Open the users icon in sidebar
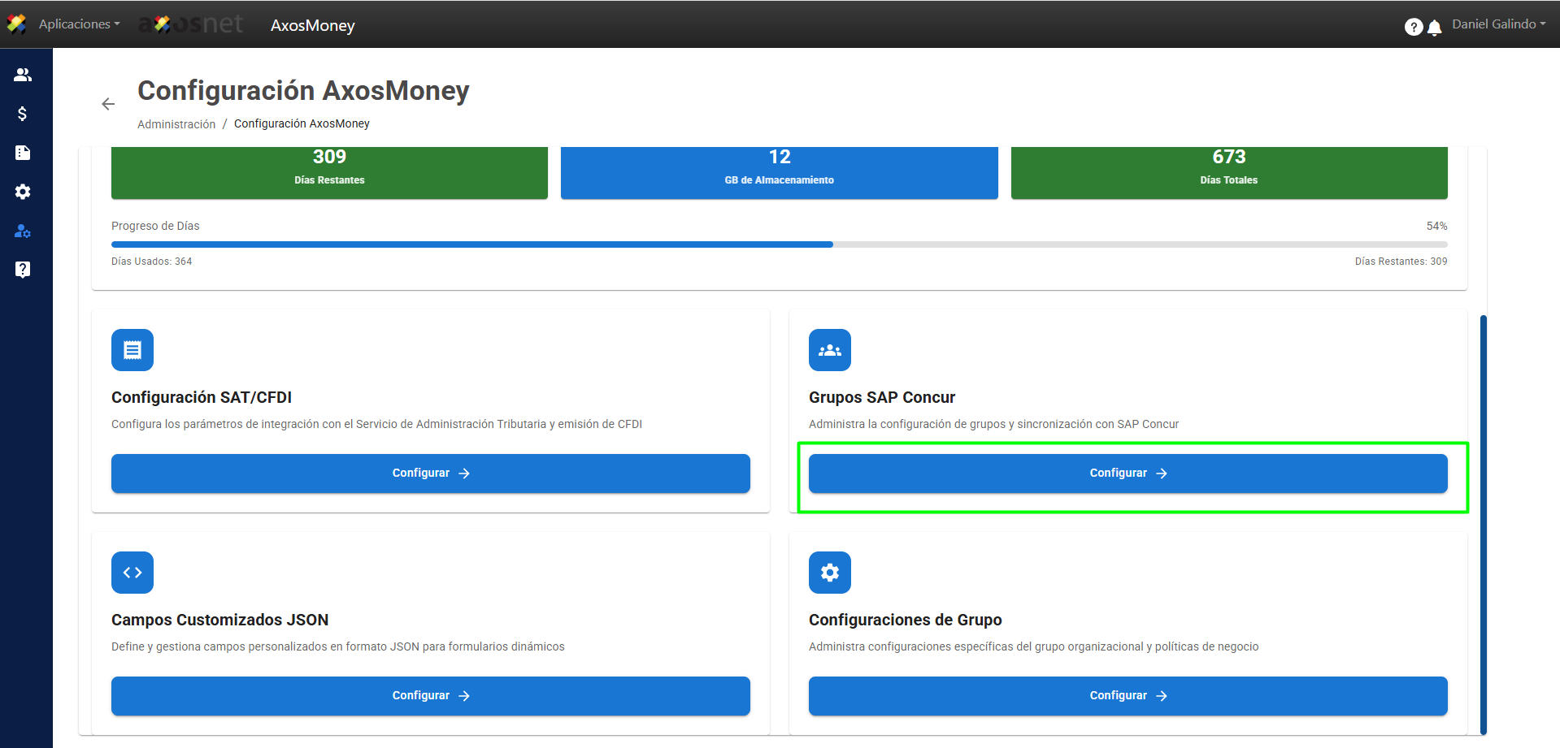The width and height of the screenshot is (1560, 748). (23, 75)
